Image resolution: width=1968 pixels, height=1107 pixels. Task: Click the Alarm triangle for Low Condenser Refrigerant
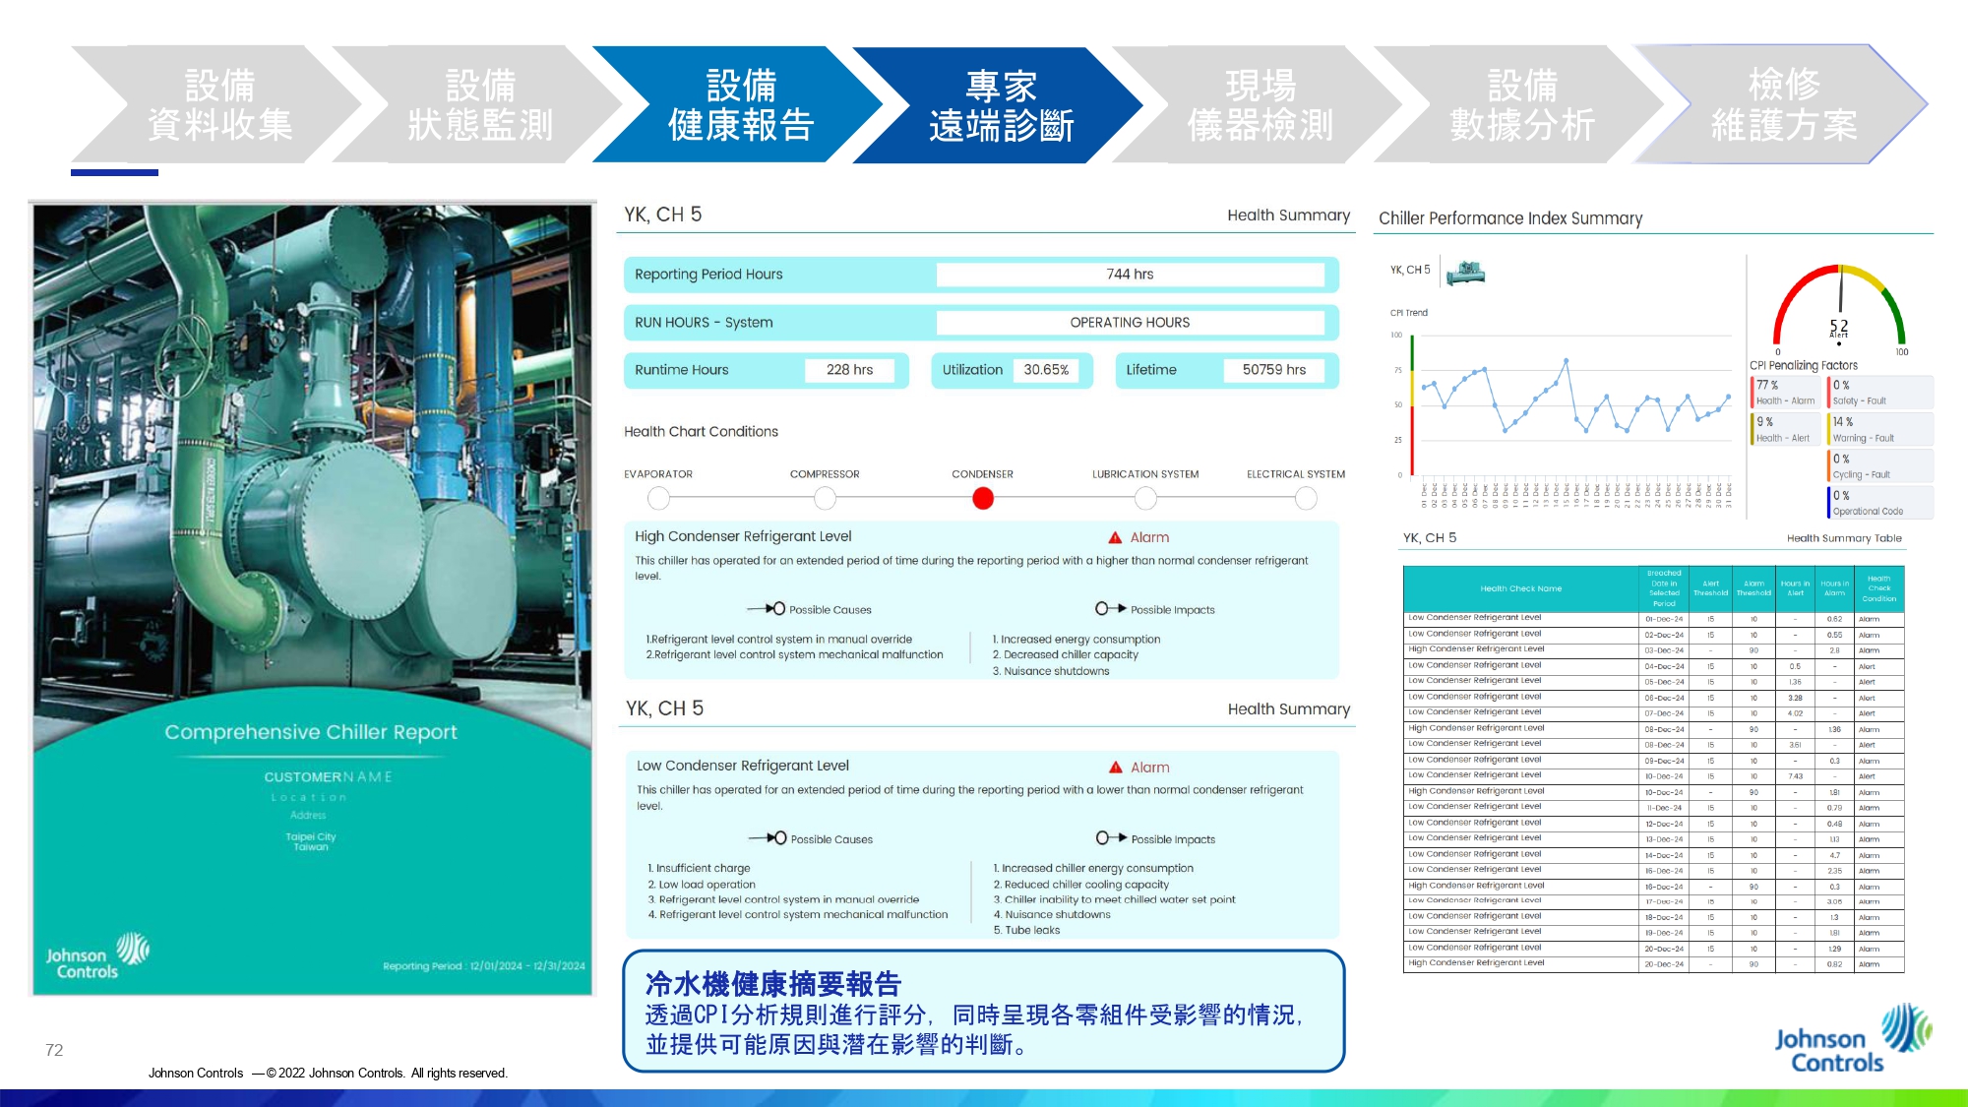pyautogui.click(x=1116, y=768)
